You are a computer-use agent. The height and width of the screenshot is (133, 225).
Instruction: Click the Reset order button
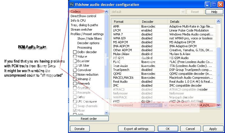pyautogui.click(x=89, y=119)
